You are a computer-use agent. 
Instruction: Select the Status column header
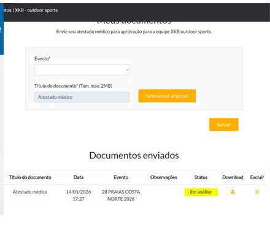[x=201, y=177]
